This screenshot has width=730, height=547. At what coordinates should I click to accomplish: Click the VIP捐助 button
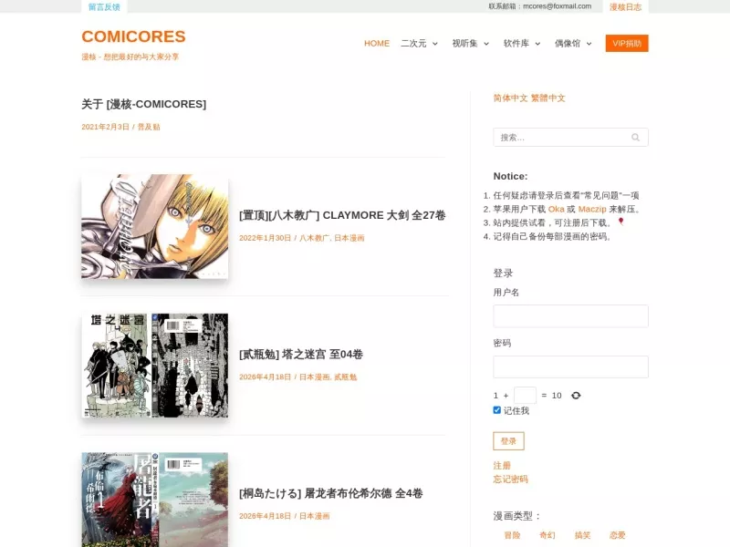627,43
